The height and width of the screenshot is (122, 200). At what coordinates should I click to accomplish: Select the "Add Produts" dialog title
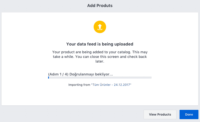(100, 6)
